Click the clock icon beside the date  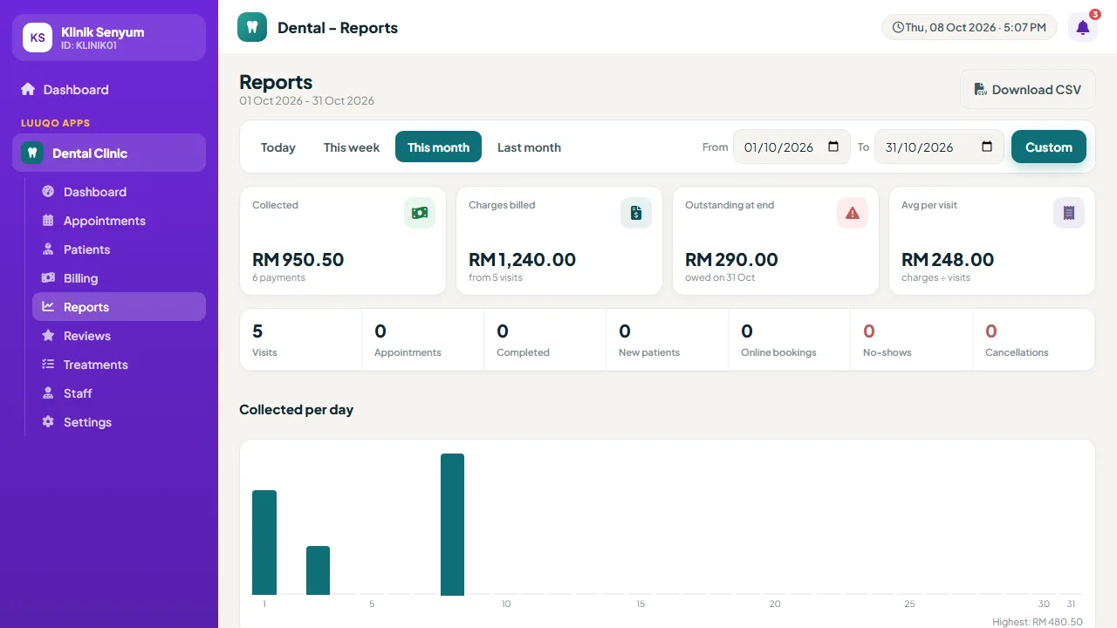point(898,27)
